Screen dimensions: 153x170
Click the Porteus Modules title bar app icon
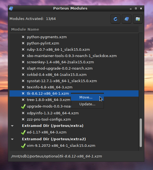click(11, 8)
